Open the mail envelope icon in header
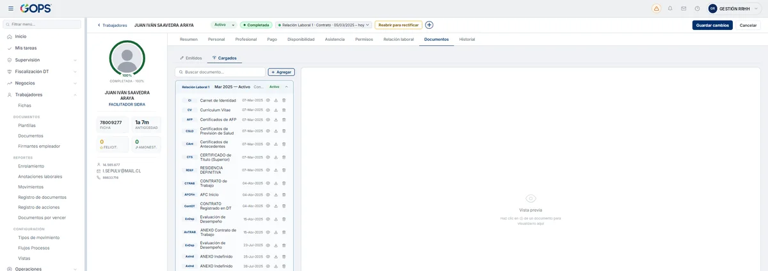Screen dimensions: 768x271 point(684,8)
